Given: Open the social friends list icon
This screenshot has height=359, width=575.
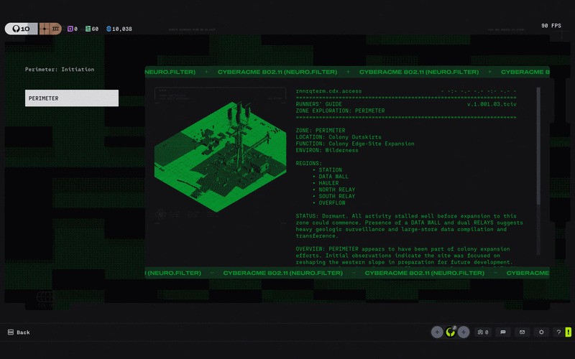Looking at the screenshot, I should coord(482,332).
